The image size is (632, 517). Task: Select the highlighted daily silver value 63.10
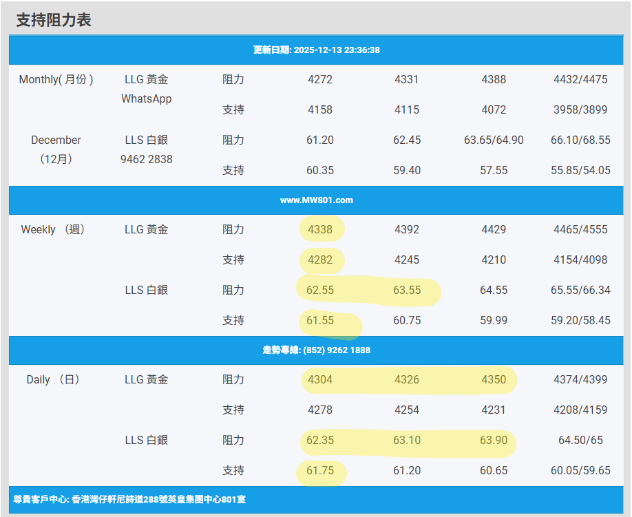point(407,441)
